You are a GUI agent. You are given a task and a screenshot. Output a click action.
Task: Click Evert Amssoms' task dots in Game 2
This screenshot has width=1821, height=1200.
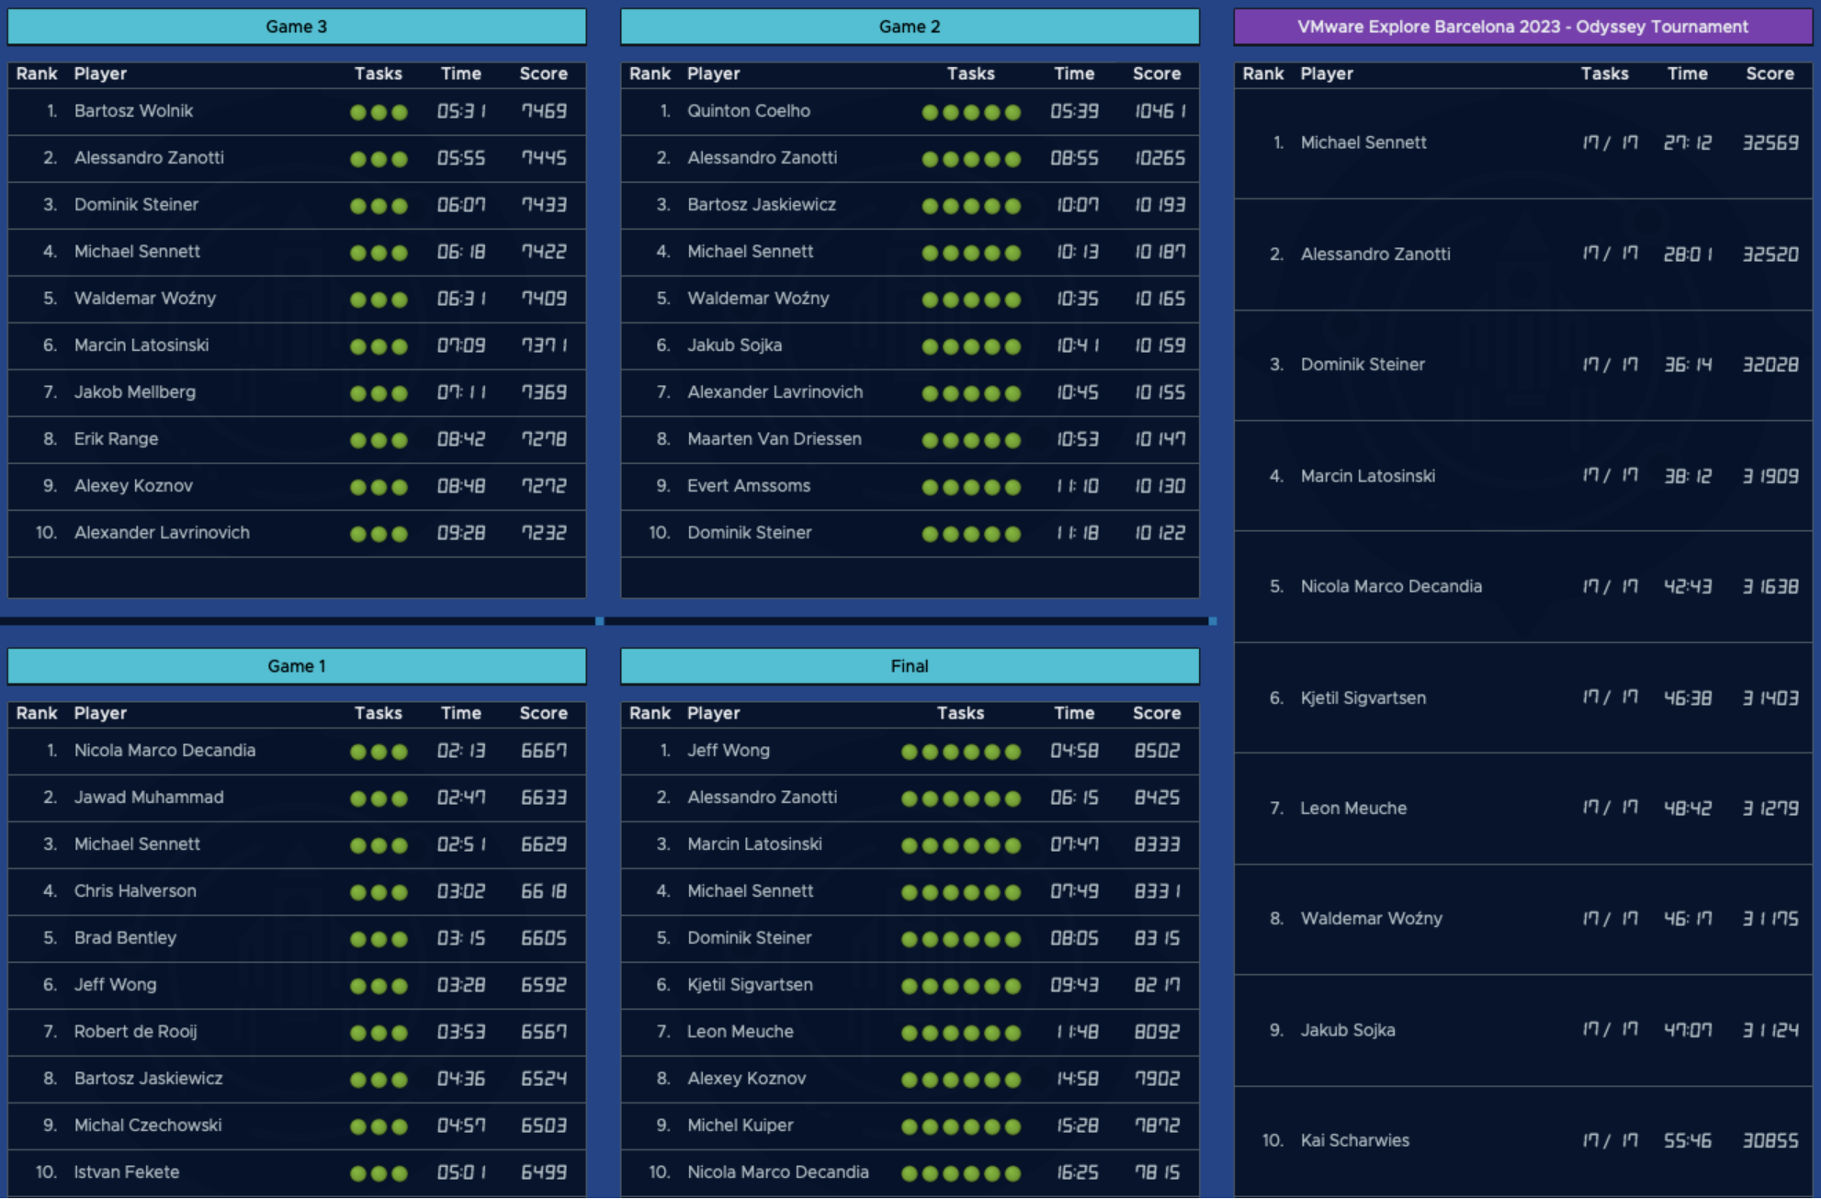(971, 487)
